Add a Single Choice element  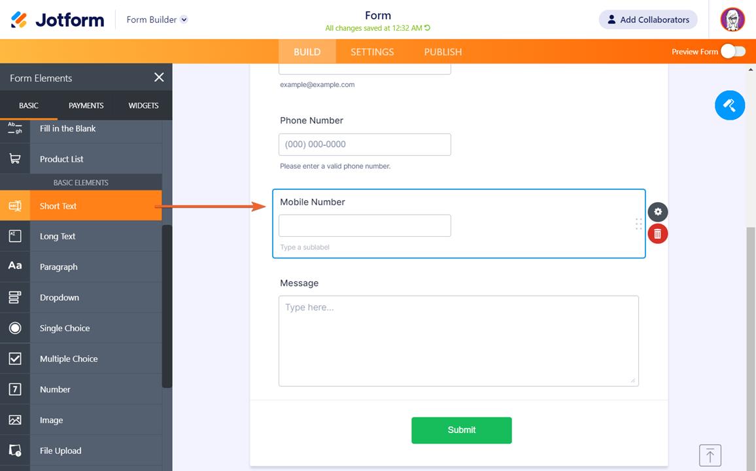tap(81, 328)
